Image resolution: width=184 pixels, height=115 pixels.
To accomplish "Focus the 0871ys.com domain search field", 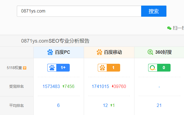I will point(79,11).
